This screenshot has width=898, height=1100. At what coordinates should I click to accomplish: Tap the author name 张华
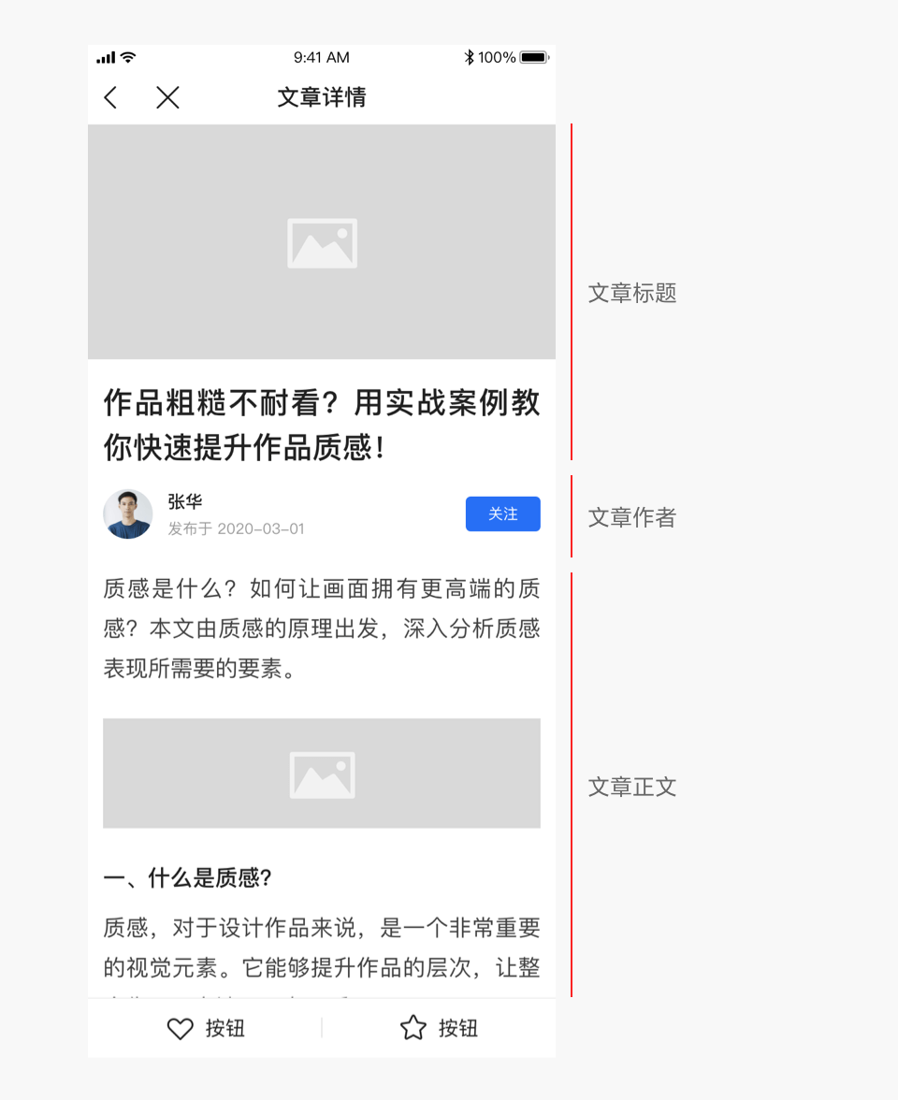[185, 501]
